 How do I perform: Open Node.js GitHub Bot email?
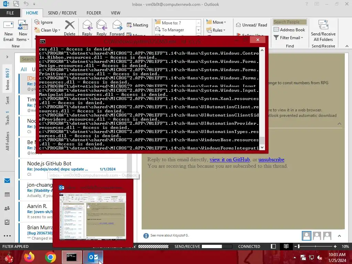71,168
